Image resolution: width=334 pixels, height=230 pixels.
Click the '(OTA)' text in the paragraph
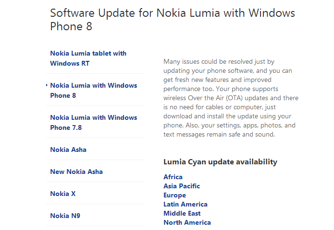point(235,98)
